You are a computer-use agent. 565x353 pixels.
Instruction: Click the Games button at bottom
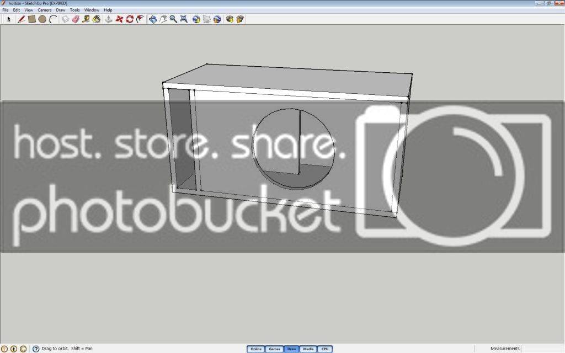(274, 349)
